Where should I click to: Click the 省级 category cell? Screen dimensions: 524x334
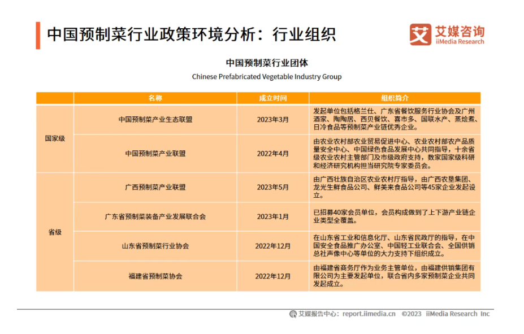[55, 232]
